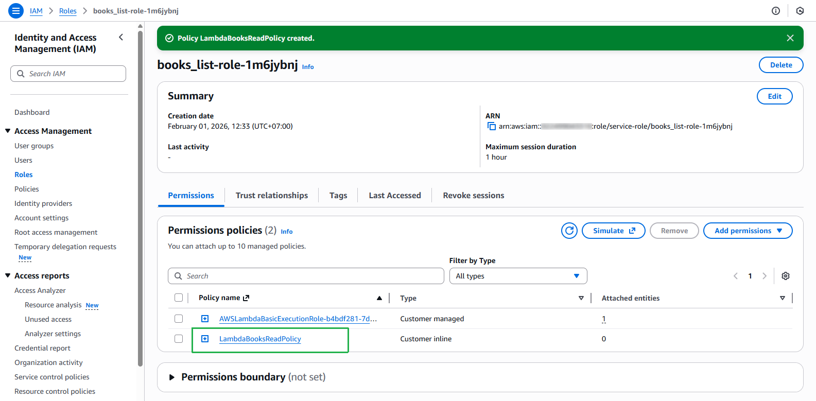Viewport: 816px width, 401px height.
Task: Collapse the IAM sidebar with the chevron
Action: tap(121, 37)
